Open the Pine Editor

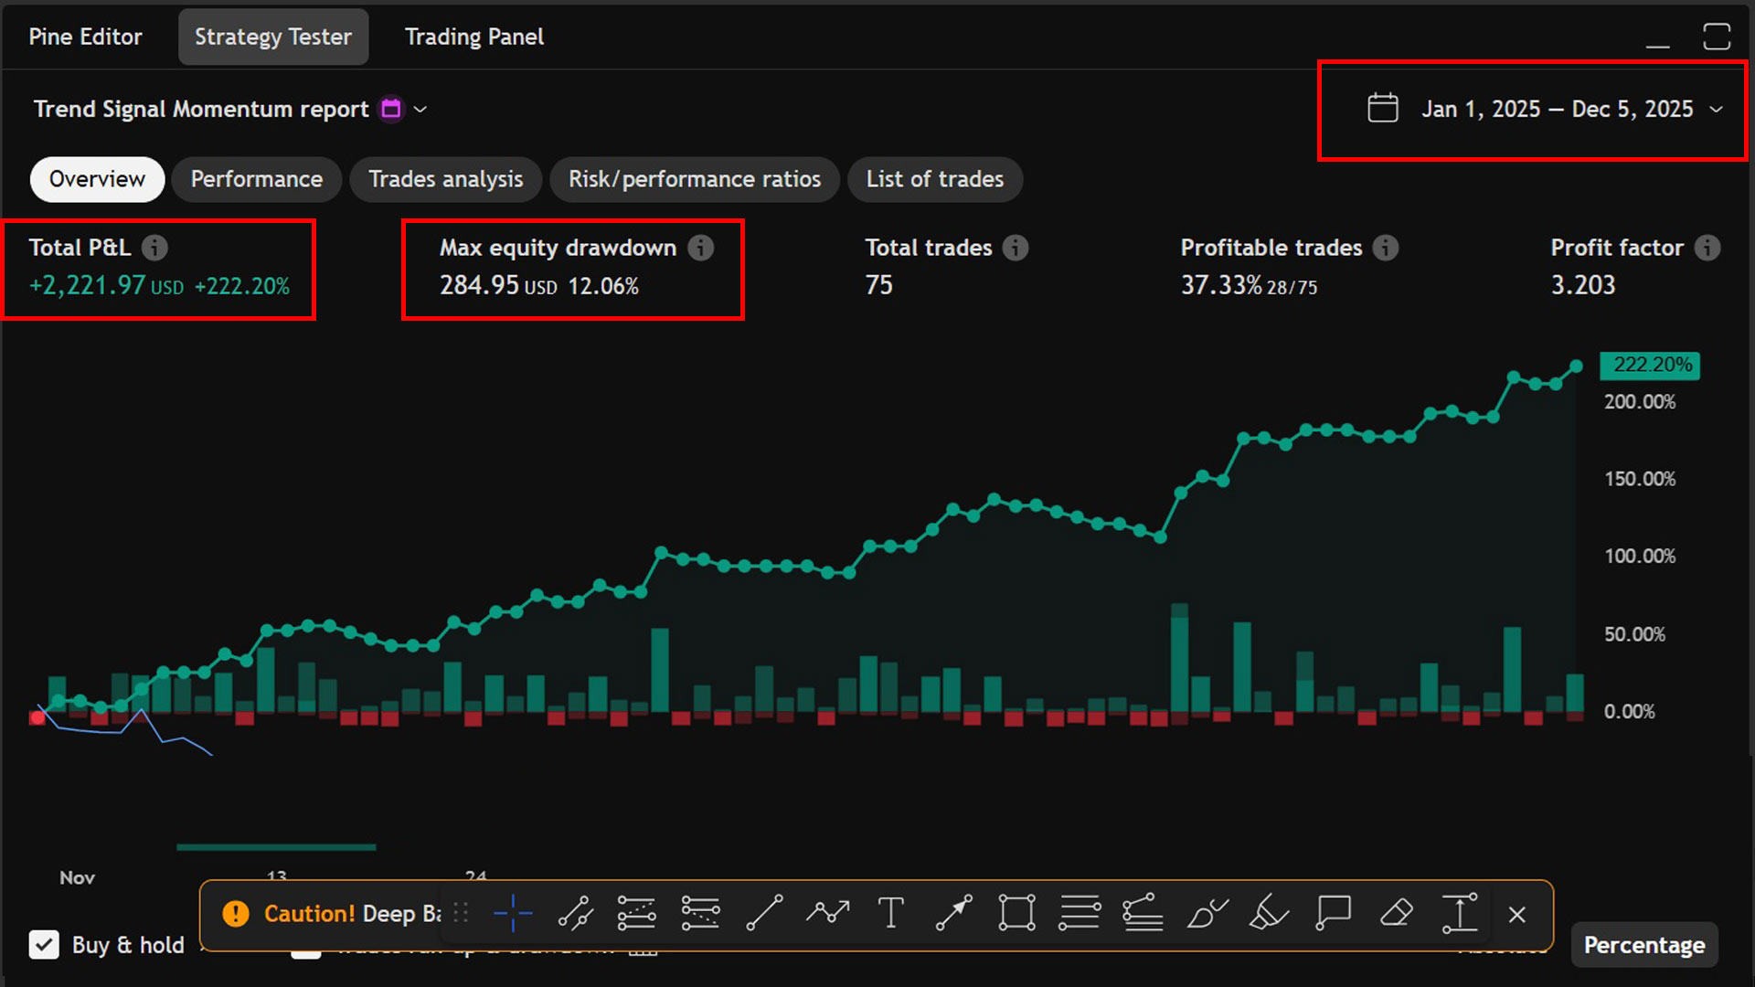(x=85, y=37)
